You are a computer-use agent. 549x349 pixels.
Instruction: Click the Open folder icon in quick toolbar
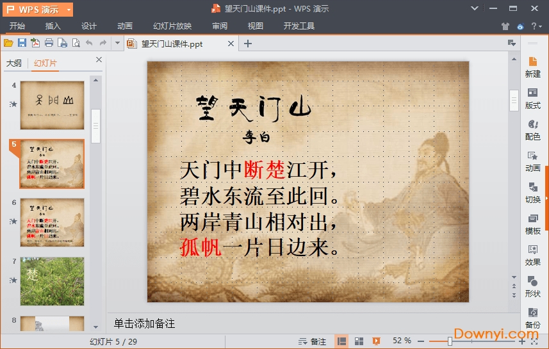click(x=8, y=43)
